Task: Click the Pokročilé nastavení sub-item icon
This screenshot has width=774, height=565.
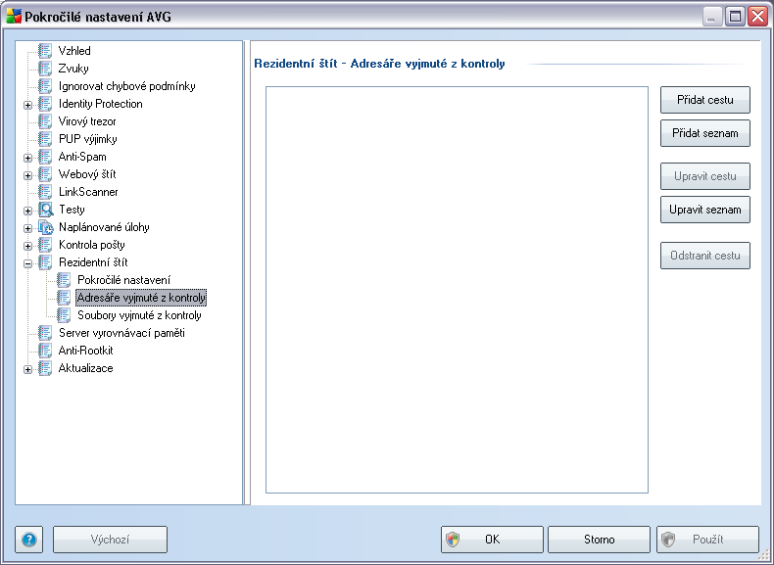Action: coord(64,280)
